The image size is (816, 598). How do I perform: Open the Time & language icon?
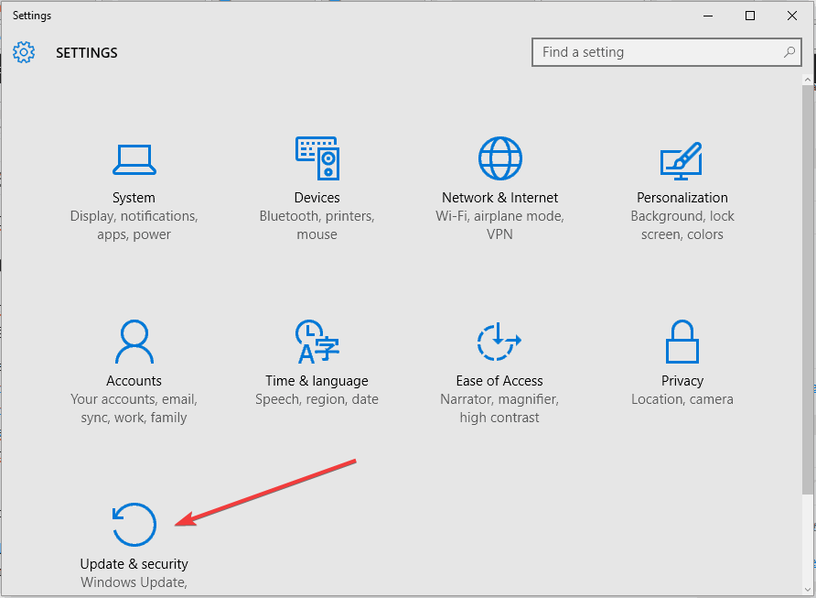click(x=317, y=342)
